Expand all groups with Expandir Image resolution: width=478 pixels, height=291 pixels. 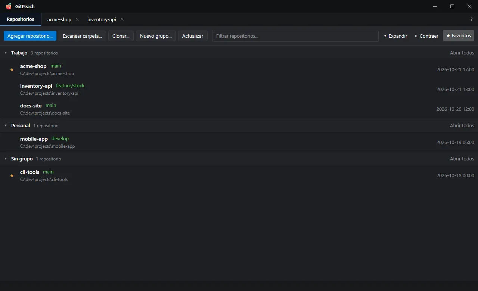395,36
